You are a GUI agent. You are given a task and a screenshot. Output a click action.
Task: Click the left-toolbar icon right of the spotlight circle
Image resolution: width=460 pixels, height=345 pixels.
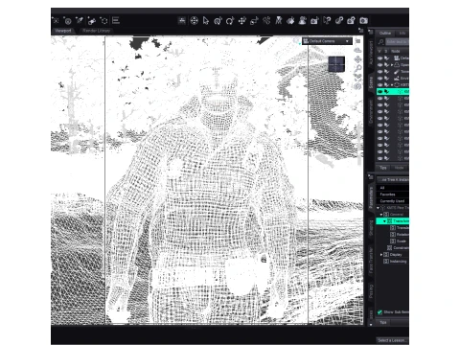[x=80, y=21]
